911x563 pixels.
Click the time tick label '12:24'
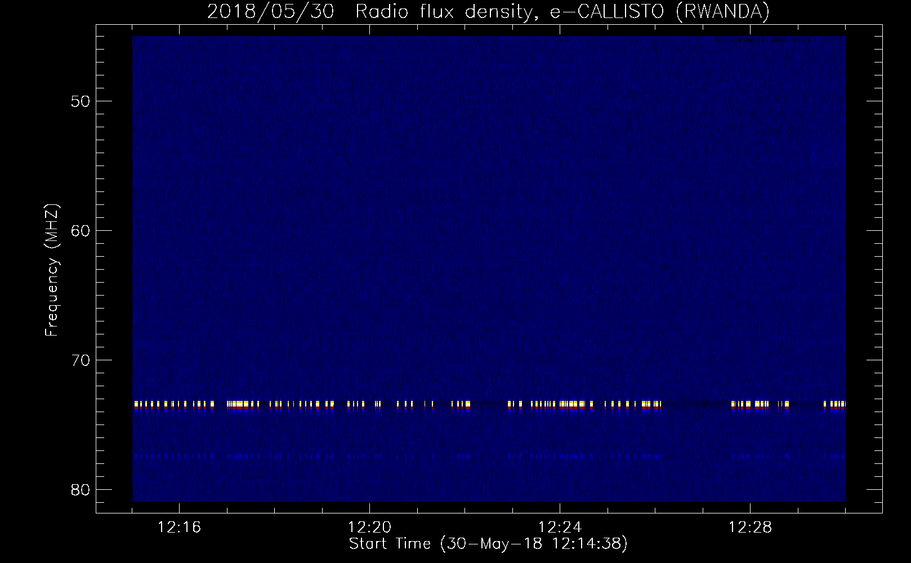pos(560,528)
